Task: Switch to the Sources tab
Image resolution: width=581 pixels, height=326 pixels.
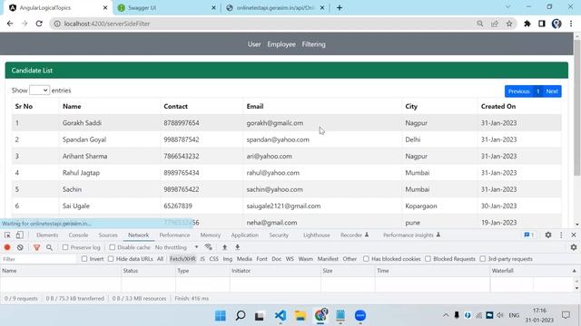Action: (x=108, y=235)
